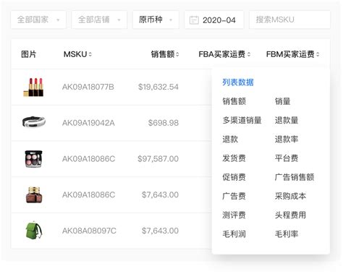Screen dimensions: 343x274
Task: Choose 退款率 option
Action: tap(287, 139)
